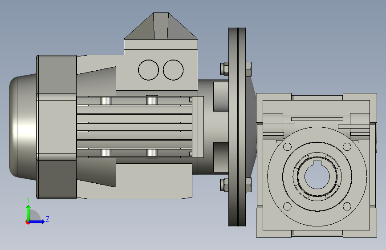
Task: Select the upper-left bolt hole on gearbox flange
Action: (287, 147)
